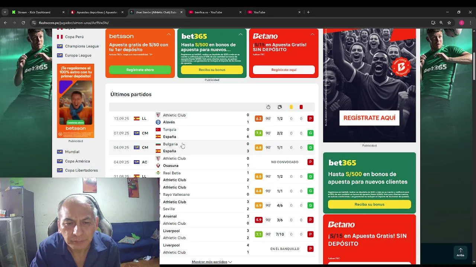Click the green G badge on Sevilla row
Screen dimensions: 476x267
(x=310, y=205)
